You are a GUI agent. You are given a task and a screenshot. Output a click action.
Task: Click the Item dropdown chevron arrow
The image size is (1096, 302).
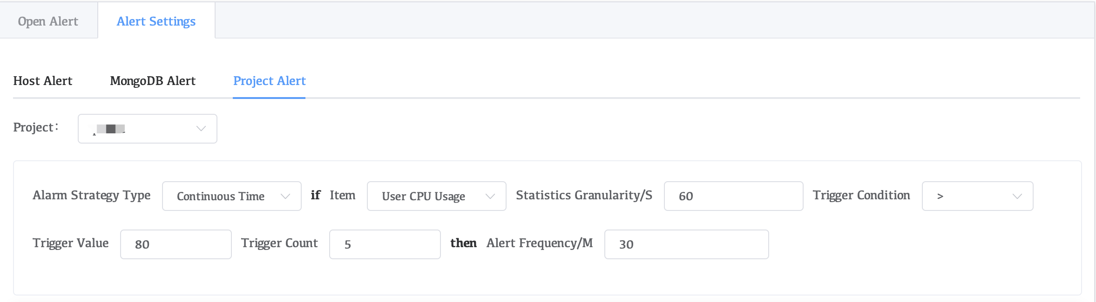pos(490,196)
